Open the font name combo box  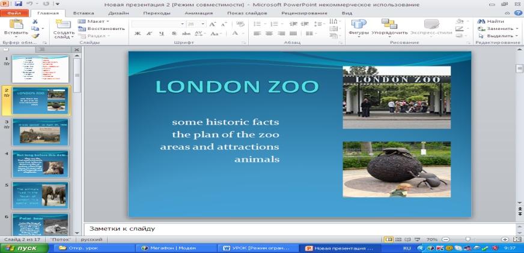click(x=158, y=24)
